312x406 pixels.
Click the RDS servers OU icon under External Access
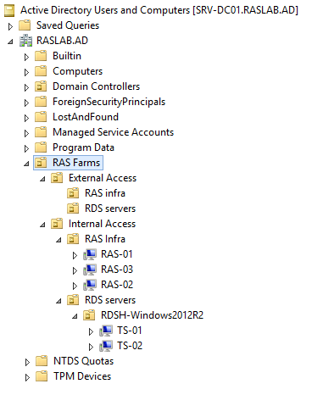pos(73,209)
